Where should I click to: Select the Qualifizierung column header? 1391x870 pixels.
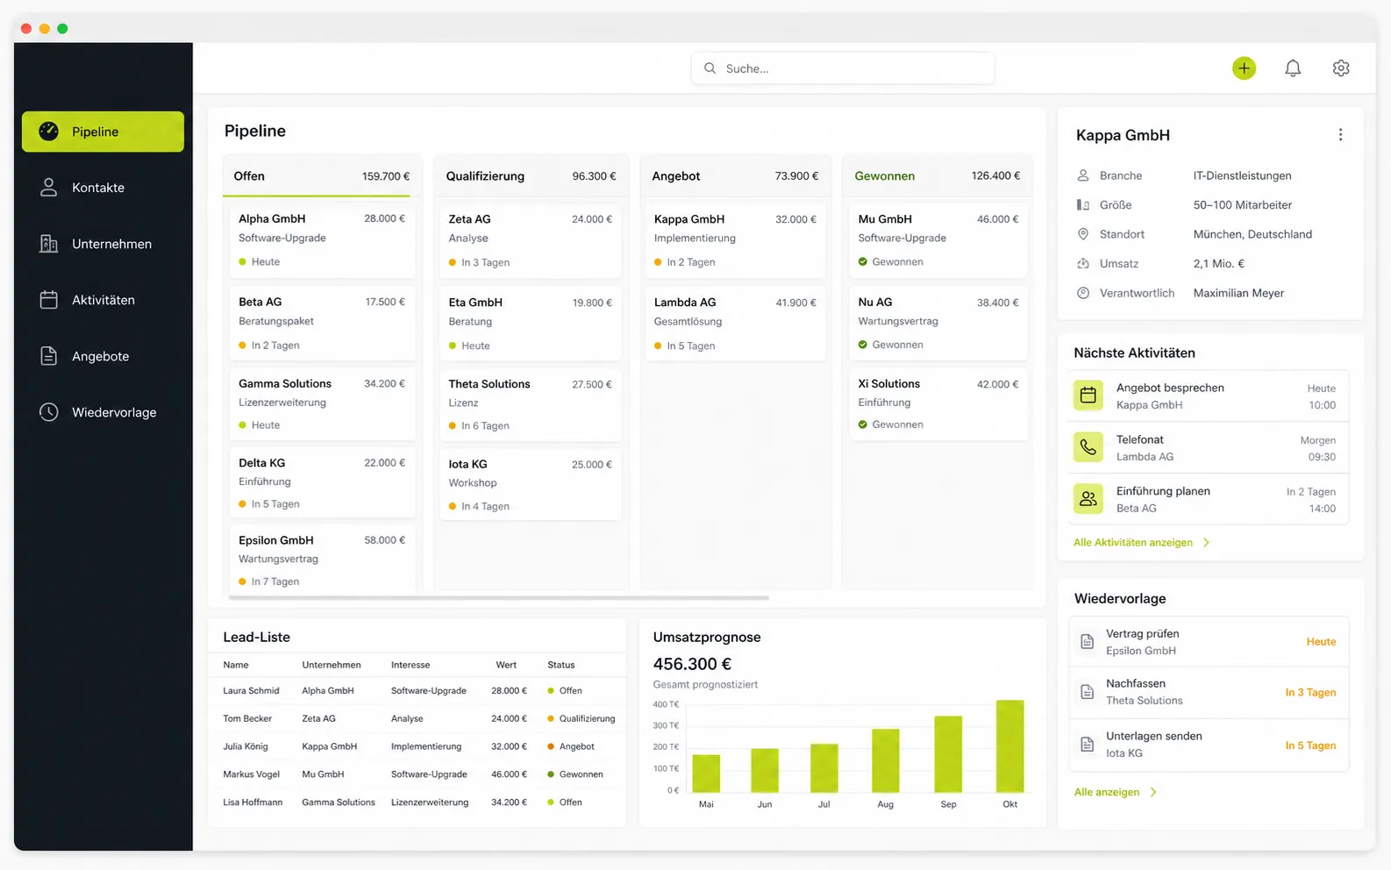coord(531,176)
